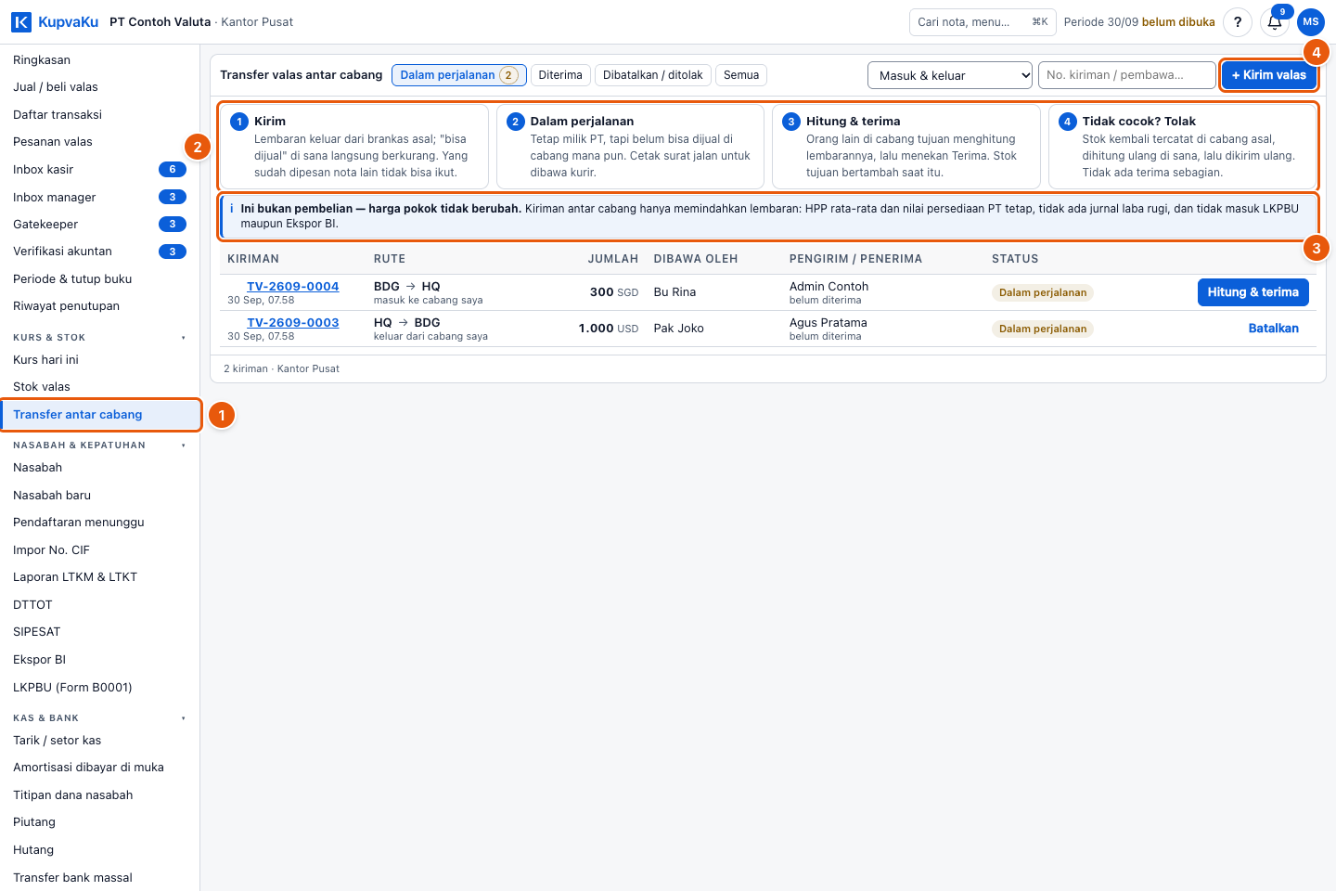This screenshot has width=1336, height=891.
Task: Show the Semua filter tab
Action: coord(741,75)
